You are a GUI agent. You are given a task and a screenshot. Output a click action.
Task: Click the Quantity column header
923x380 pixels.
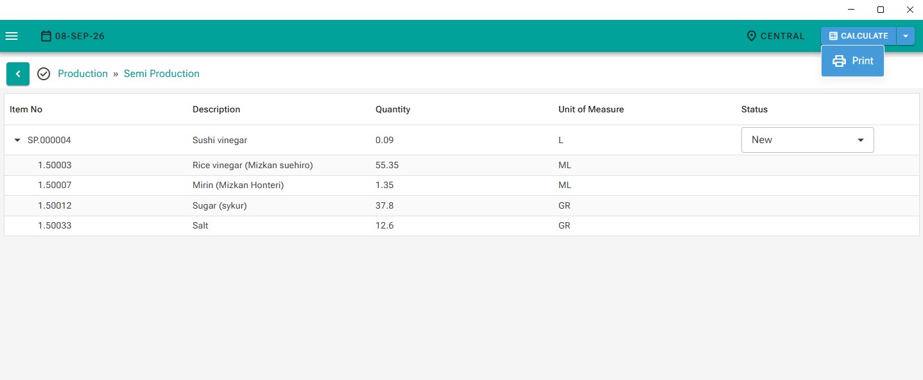(393, 109)
